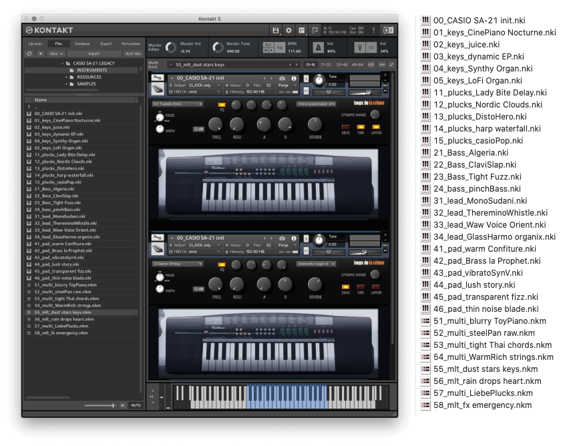This screenshot has width=575, height=446.
Task: Expand the SAMPLES folder
Action: [x=66, y=84]
